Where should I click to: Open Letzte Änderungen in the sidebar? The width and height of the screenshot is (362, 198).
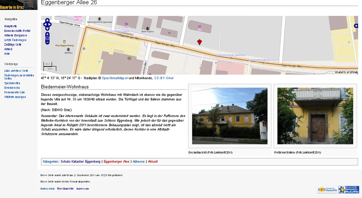coord(15,40)
